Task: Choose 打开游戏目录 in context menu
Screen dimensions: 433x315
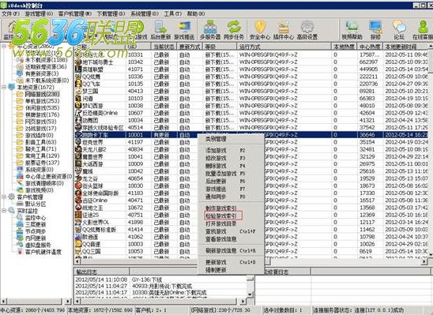Action: (x=231, y=223)
